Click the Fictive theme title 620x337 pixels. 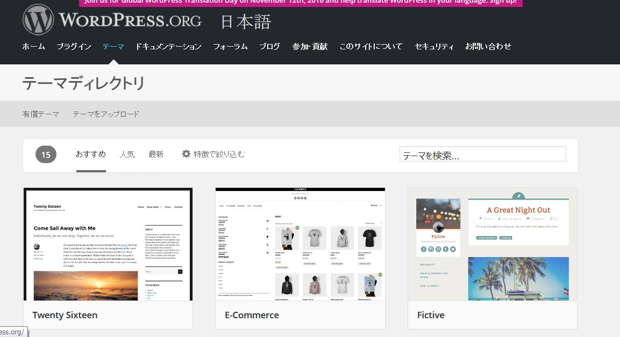point(431,315)
